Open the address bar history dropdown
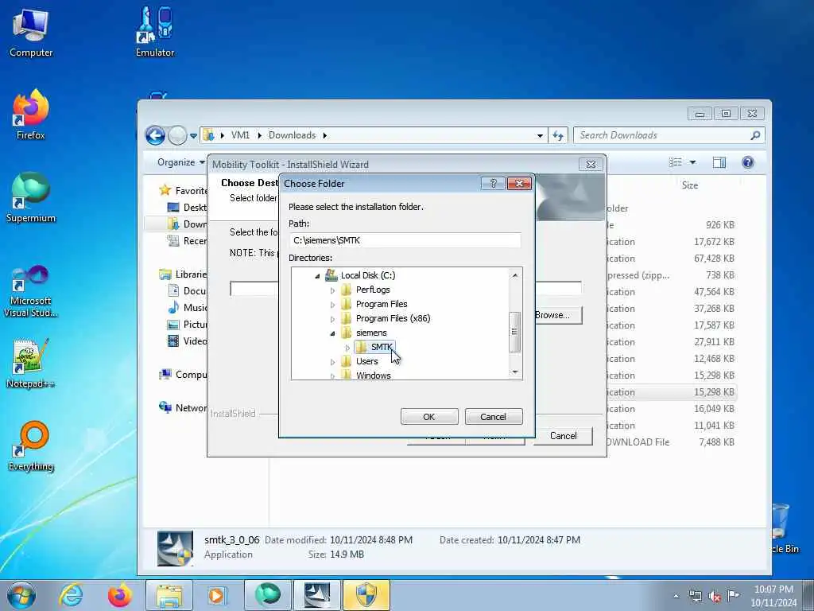 [x=540, y=135]
